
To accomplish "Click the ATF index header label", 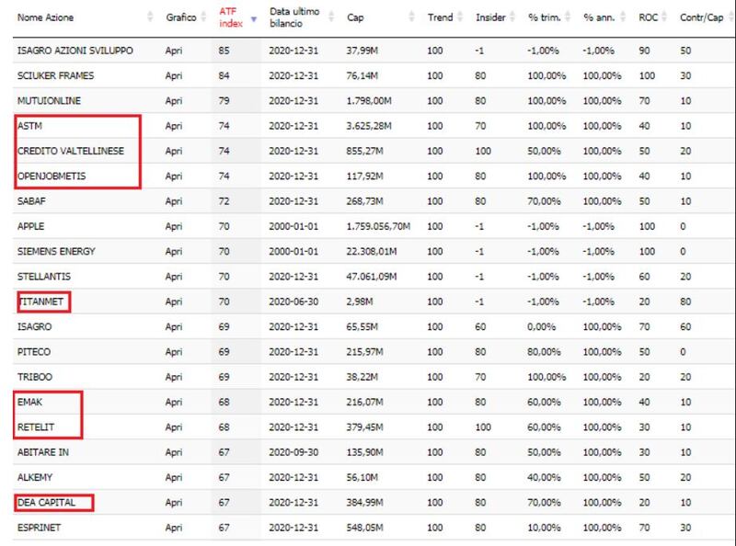I will coord(231,17).
